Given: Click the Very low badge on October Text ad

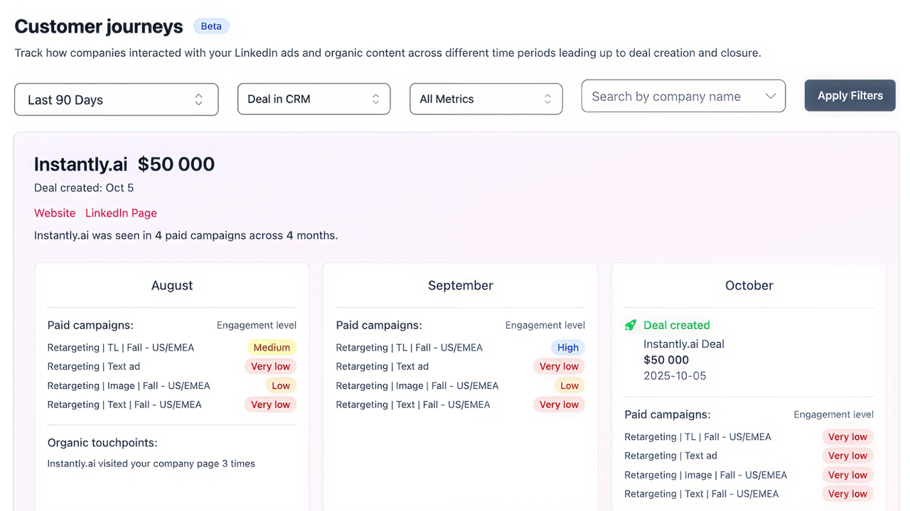Looking at the screenshot, I should click(x=847, y=455).
